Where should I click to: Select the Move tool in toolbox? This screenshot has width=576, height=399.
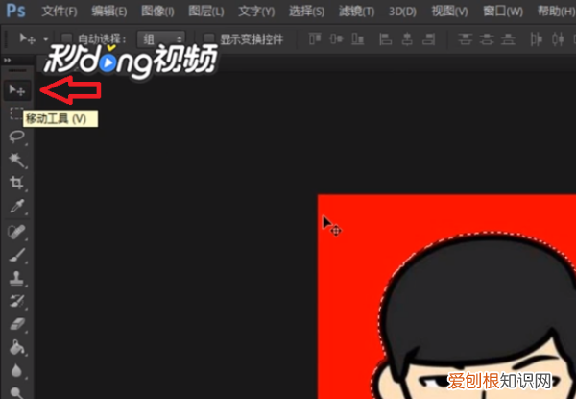pyautogui.click(x=17, y=90)
